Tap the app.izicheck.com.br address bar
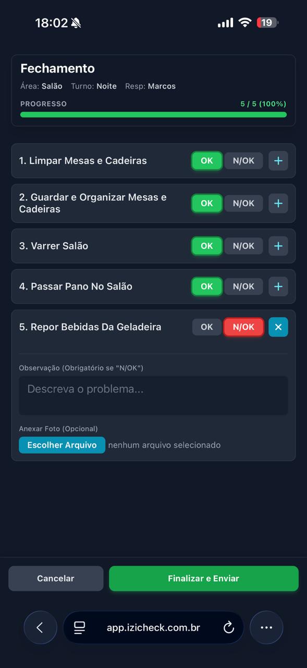This screenshot has width=307, height=668. point(153,627)
